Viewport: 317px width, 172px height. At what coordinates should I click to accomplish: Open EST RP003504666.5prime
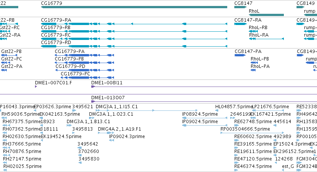[245, 129]
